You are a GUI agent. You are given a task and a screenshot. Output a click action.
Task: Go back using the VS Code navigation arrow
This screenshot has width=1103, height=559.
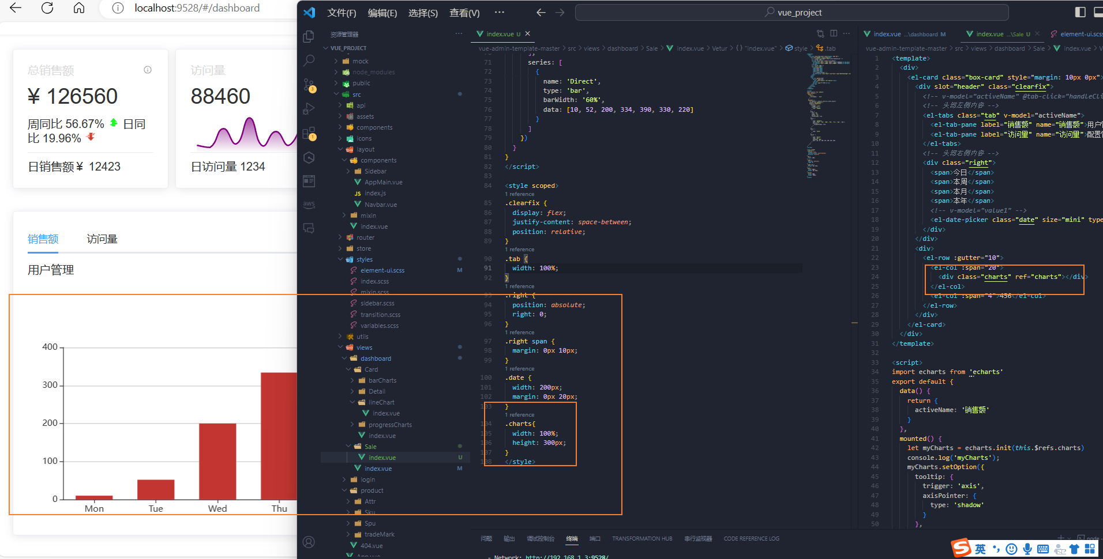[x=541, y=12]
